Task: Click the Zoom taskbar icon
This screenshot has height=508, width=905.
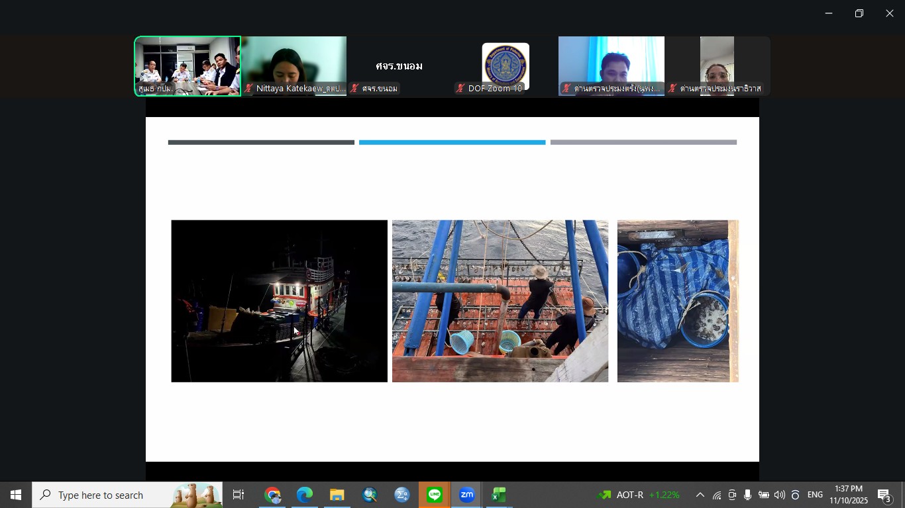Action: pos(467,495)
